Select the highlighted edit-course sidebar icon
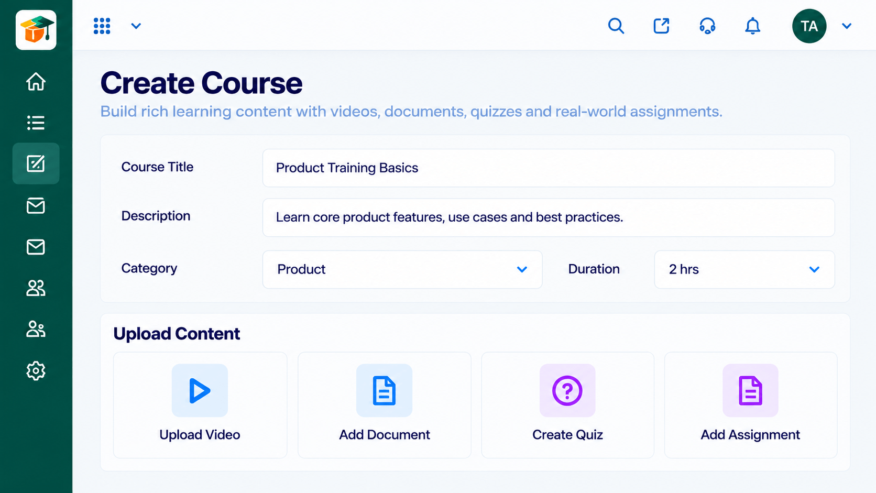The width and height of the screenshot is (876, 493). click(x=36, y=163)
